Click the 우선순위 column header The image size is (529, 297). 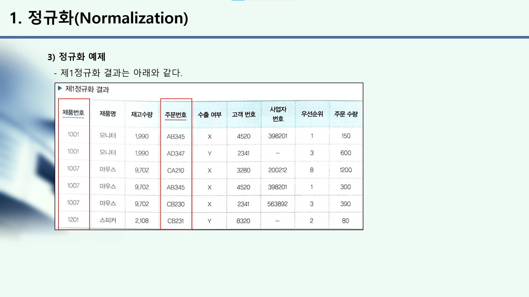312,114
